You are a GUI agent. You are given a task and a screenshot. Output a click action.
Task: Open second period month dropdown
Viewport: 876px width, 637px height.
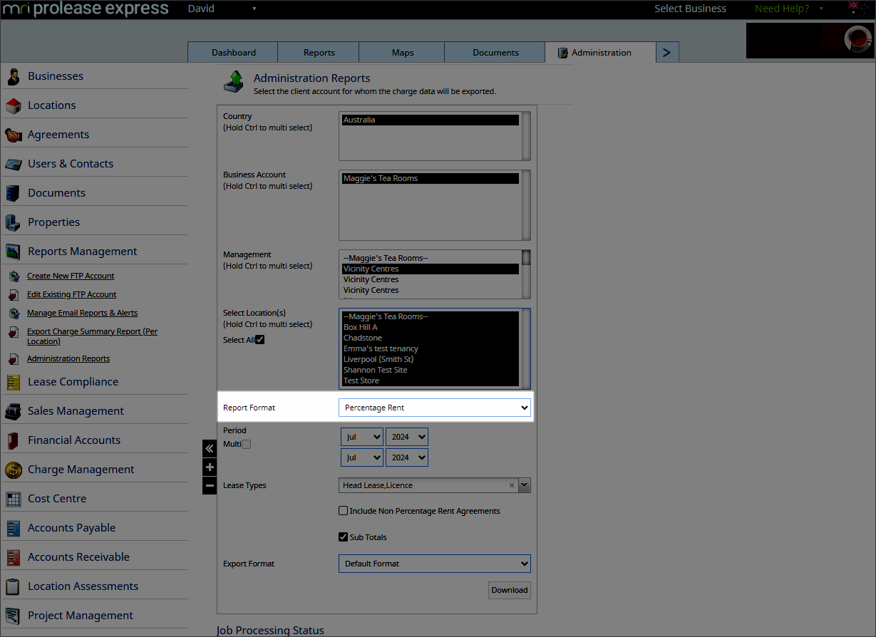[x=362, y=457]
